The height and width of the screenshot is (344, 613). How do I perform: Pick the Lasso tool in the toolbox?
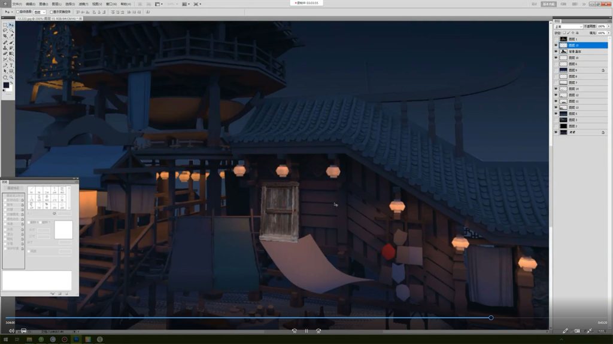tap(5, 31)
